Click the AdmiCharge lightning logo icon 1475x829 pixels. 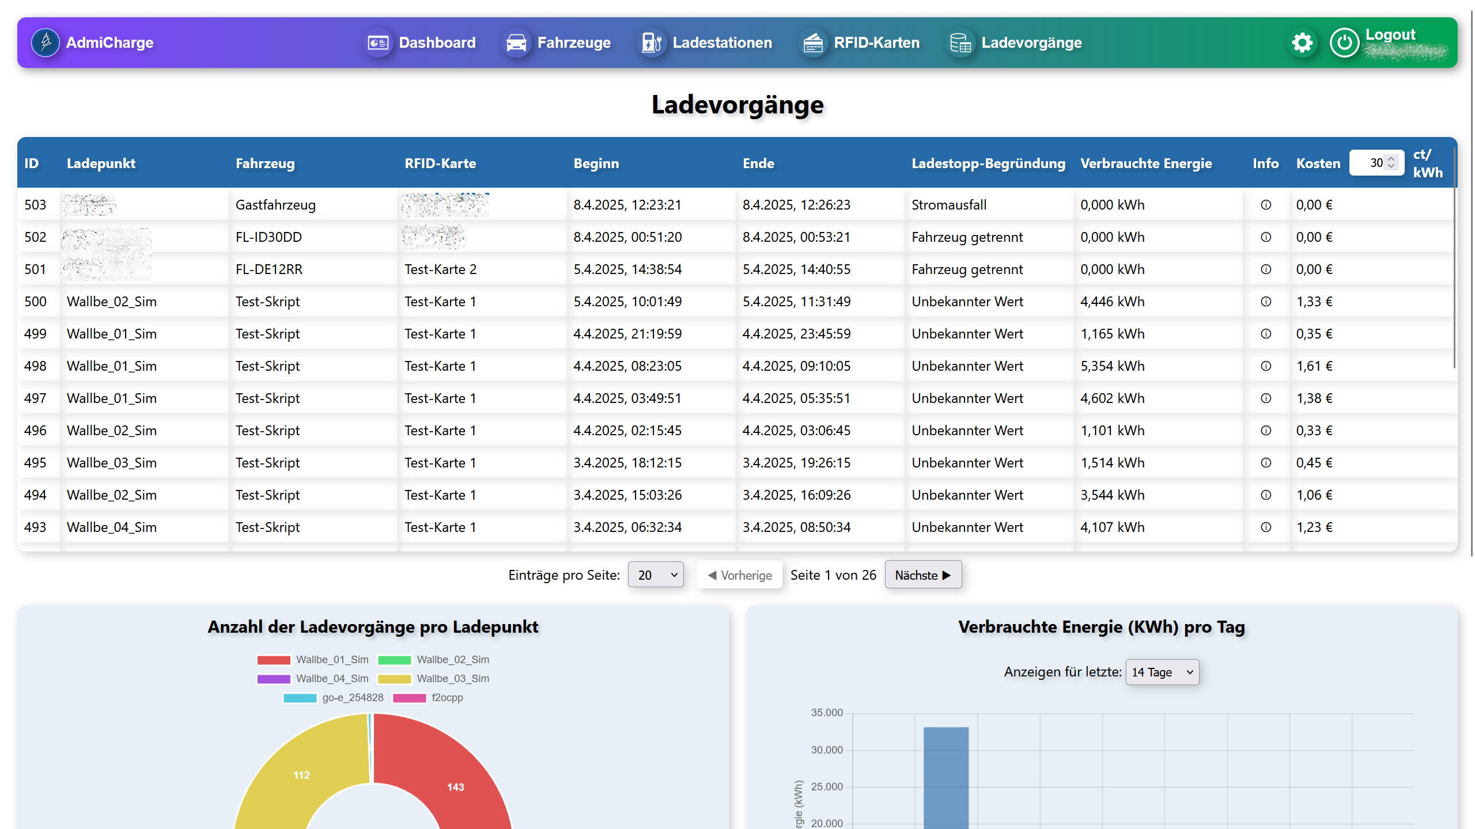click(x=46, y=43)
